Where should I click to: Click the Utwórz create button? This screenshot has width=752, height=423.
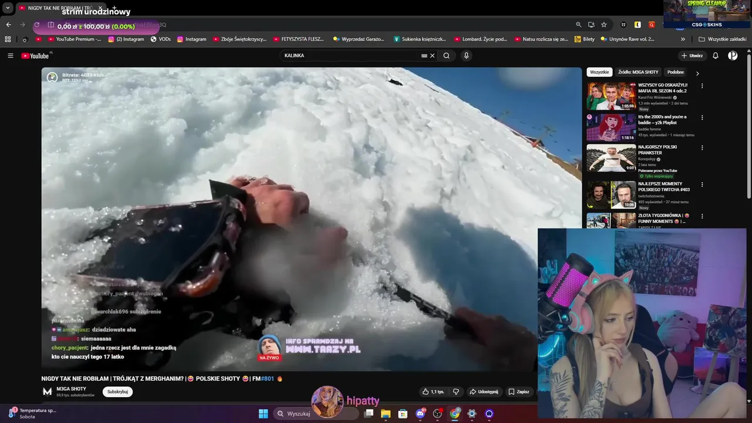692,56
